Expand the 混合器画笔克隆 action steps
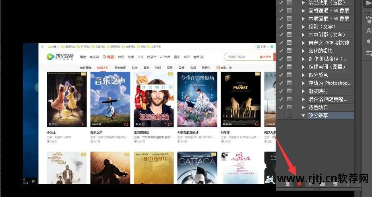 coord(303,99)
